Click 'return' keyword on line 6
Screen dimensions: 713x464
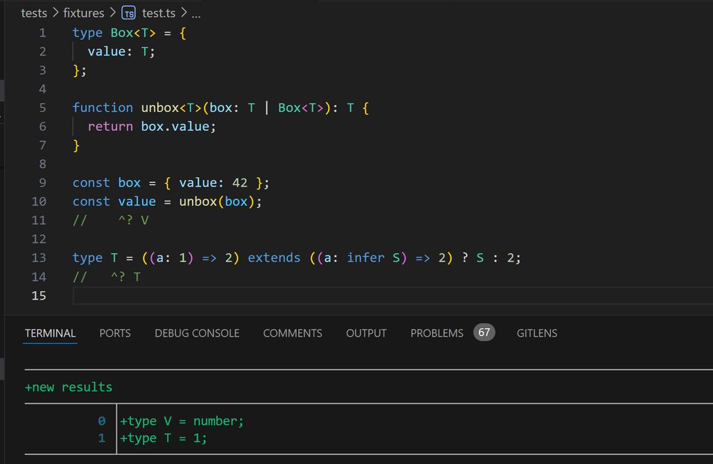point(110,126)
